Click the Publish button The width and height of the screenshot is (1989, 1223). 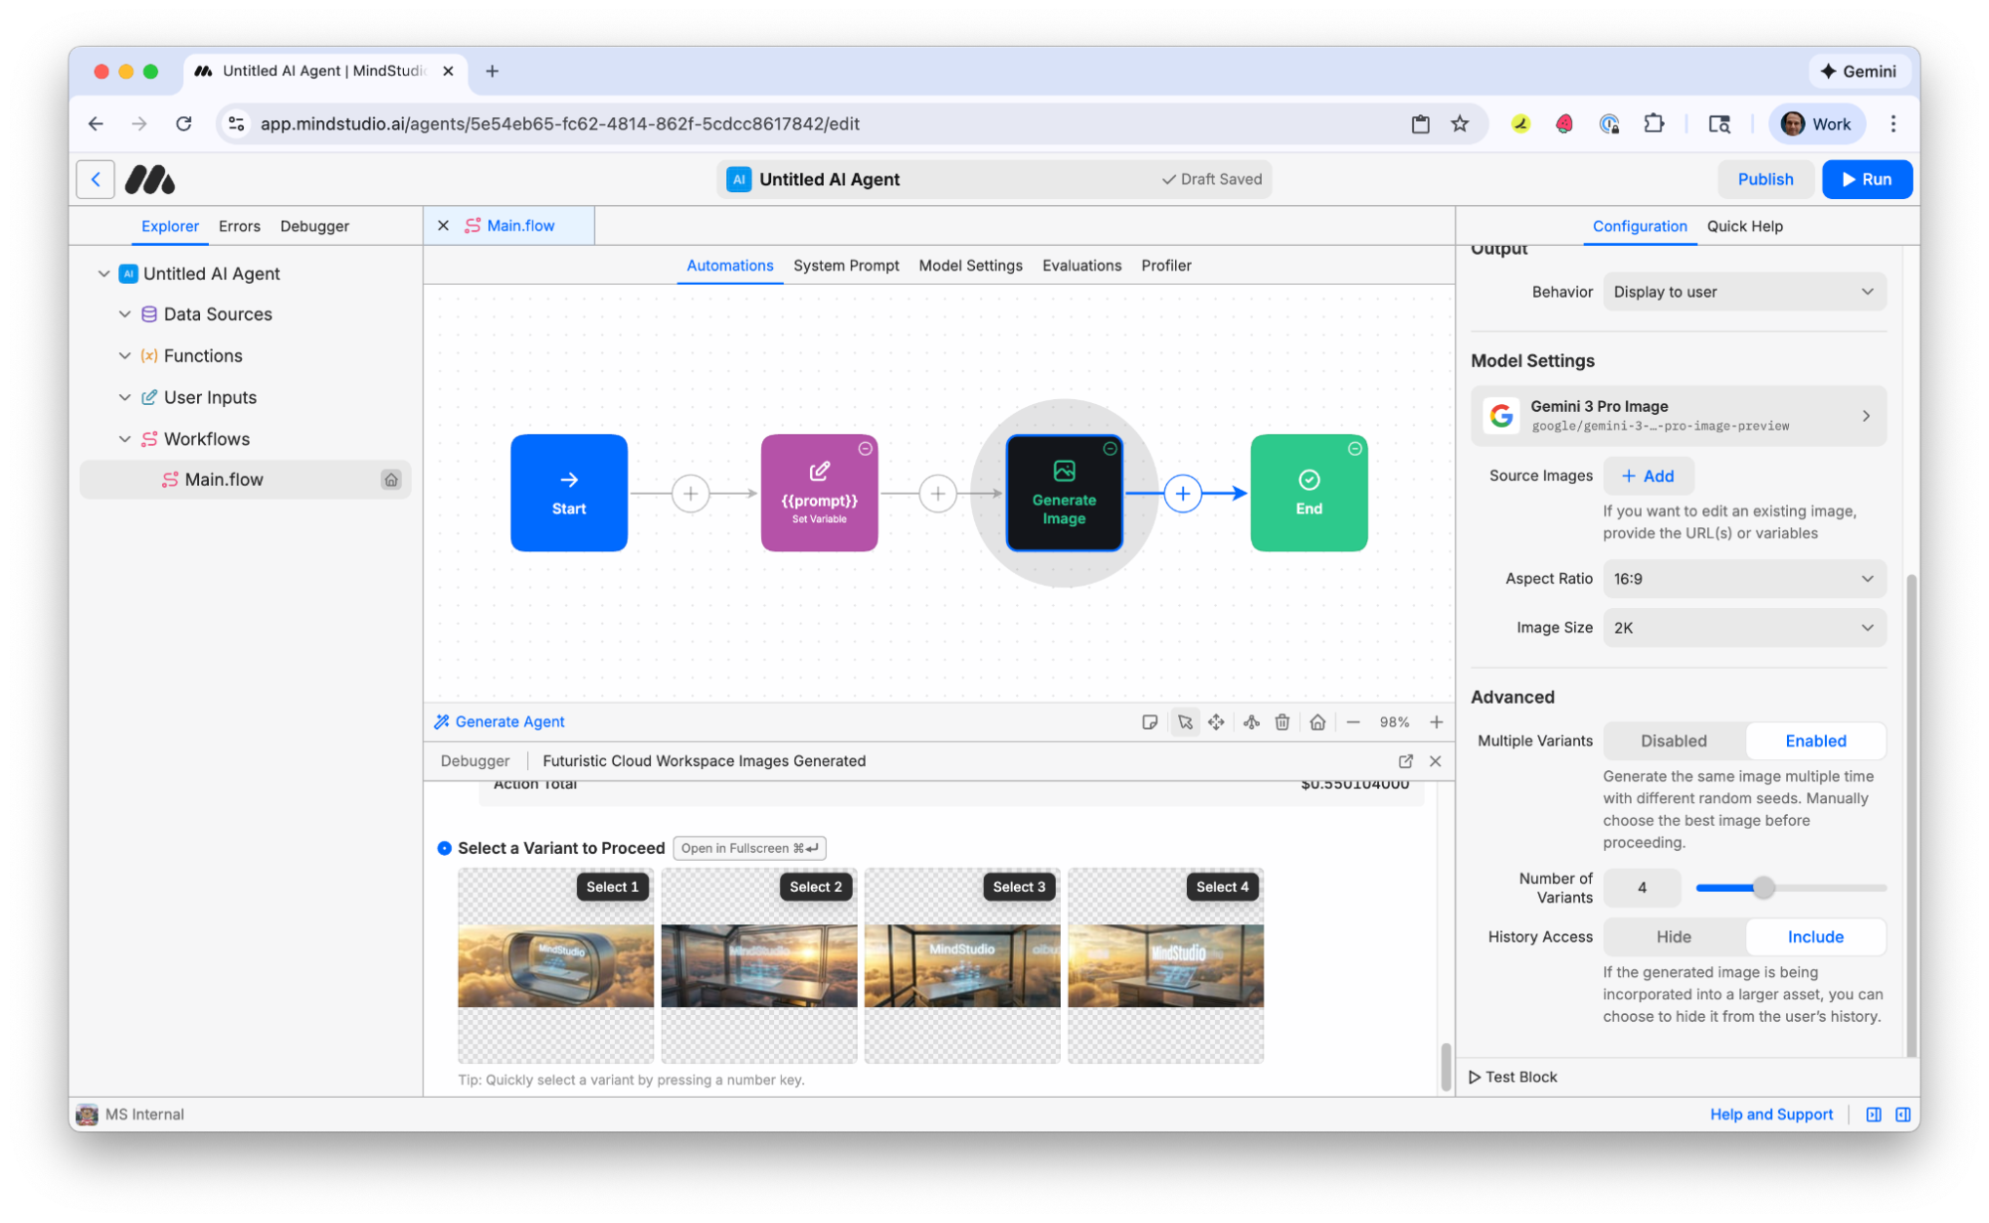click(1765, 179)
